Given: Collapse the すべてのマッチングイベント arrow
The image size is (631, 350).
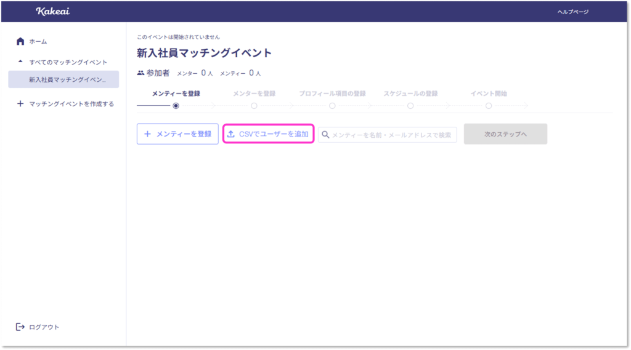Looking at the screenshot, I should tap(20, 62).
